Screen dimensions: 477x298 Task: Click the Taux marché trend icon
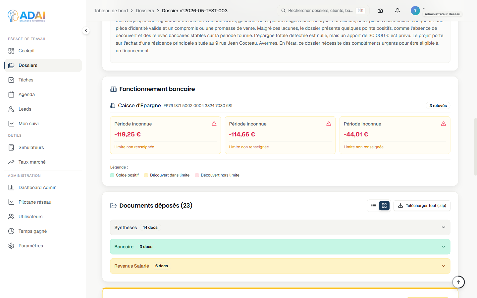click(x=11, y=162)
